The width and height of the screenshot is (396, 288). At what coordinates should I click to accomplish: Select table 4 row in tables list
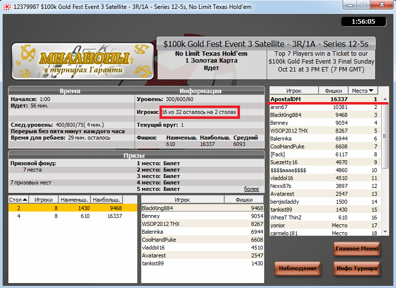pyautogui.click(x=73, y=216)
